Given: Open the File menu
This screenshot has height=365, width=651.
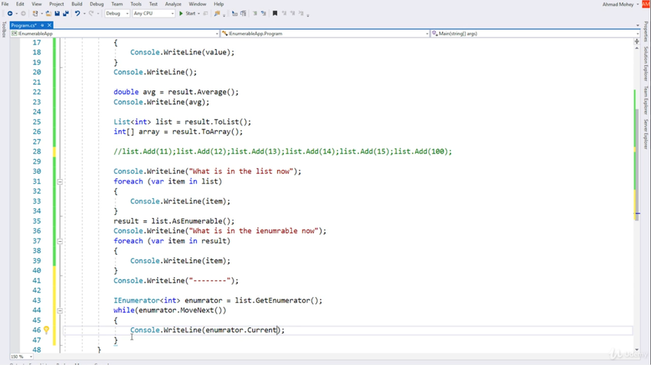Looking at the screenshot, I should pyautogui.click(x=5, y=4).
